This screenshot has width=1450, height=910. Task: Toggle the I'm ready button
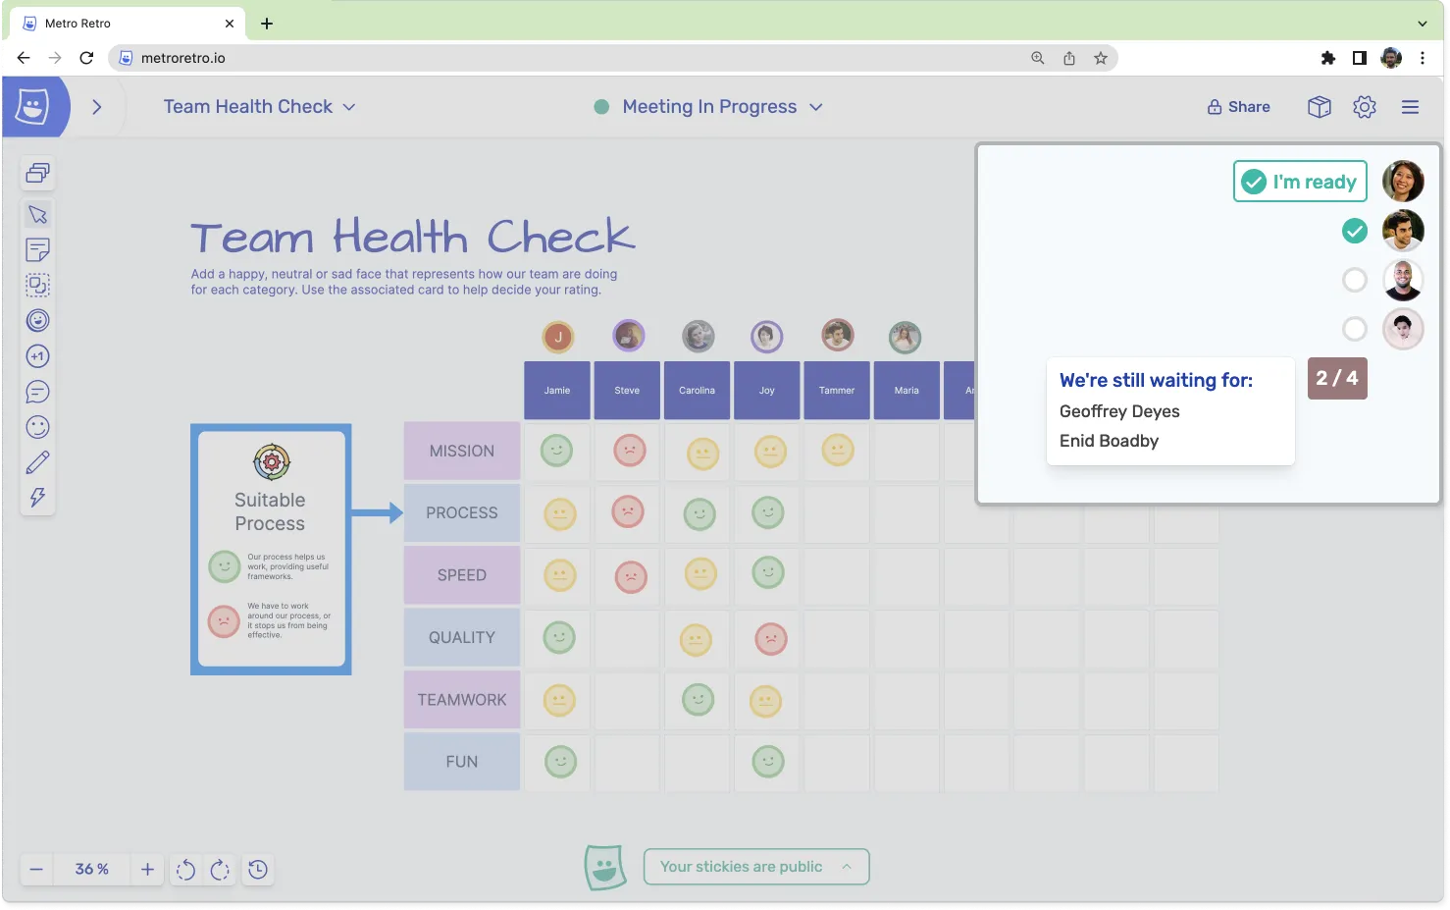click(x=1299, y=182)
